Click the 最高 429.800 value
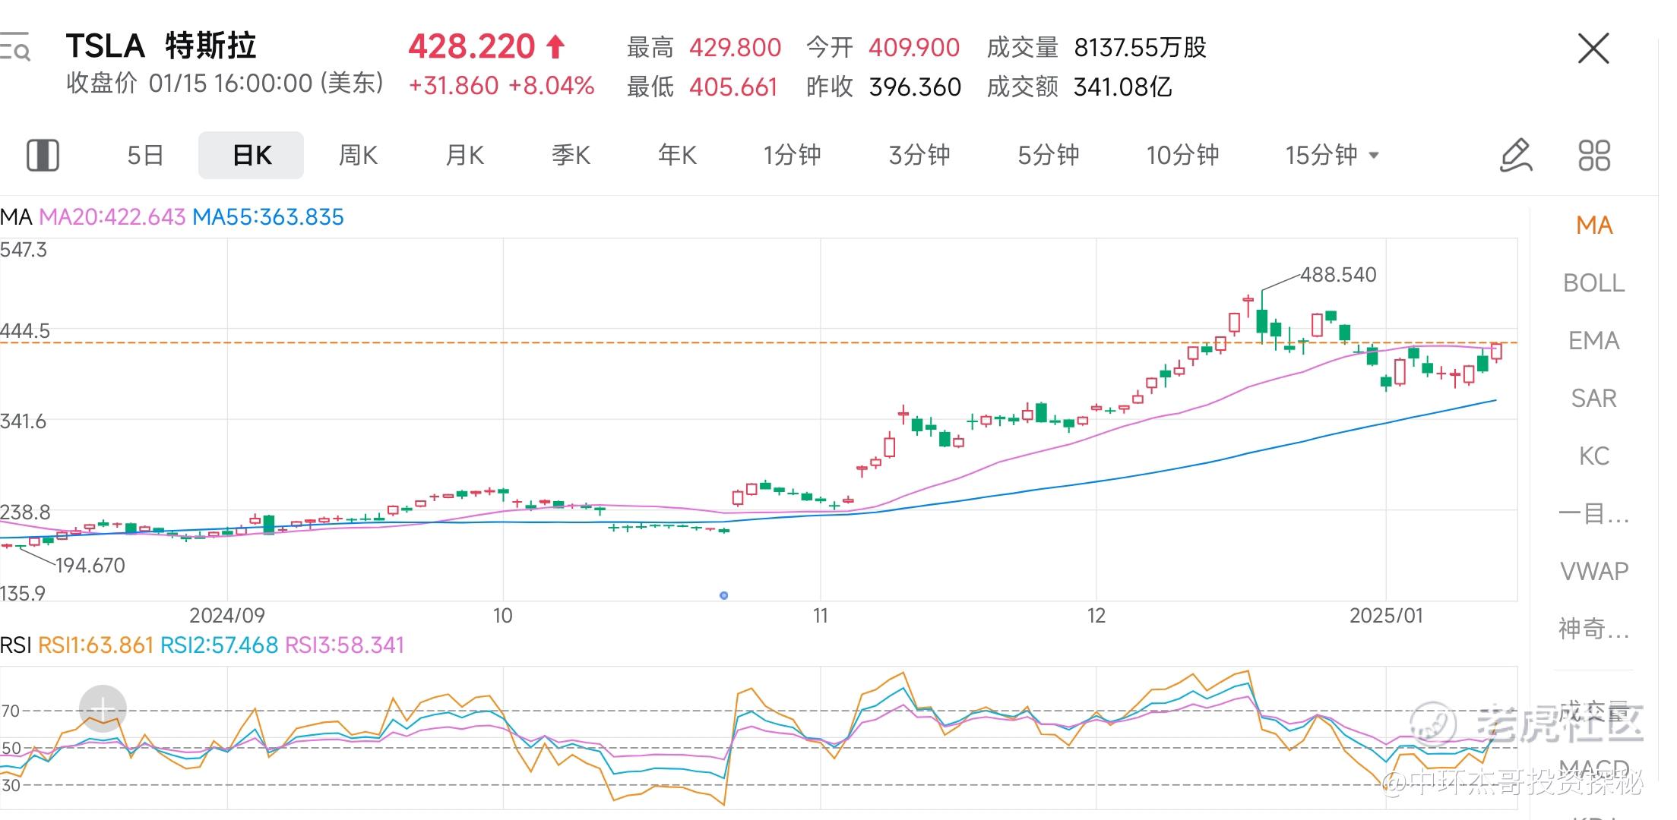 pos(735,48)
